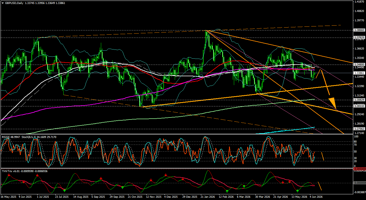Click the 14 Aug 2025 date label
The image size is (366, 200).
click(80, 197)
